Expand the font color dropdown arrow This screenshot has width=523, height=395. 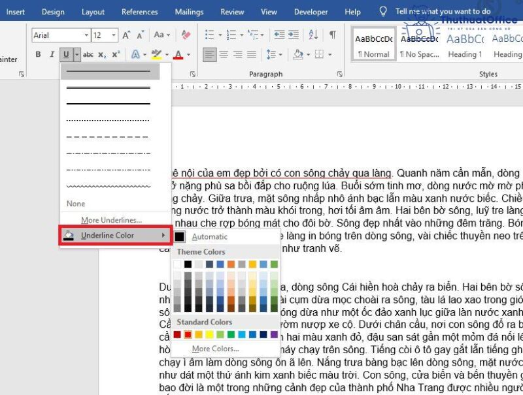188,55
